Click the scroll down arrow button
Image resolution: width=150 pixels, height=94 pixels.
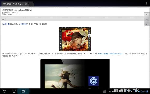tap(147, 24)
